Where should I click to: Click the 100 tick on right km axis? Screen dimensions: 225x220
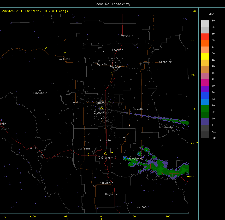(x=192, y=41)
